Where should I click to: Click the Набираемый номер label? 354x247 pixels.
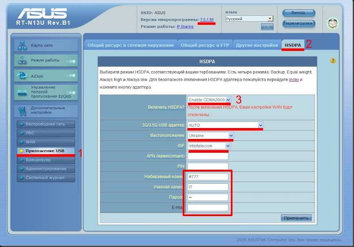[163, 177]
